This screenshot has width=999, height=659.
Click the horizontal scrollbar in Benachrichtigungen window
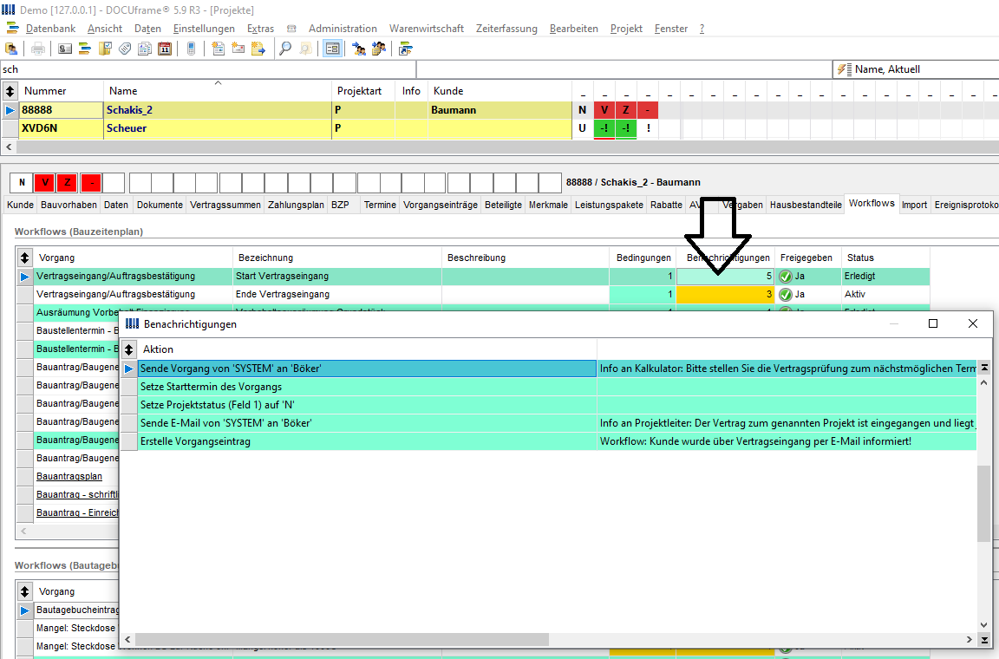(342, 639)
